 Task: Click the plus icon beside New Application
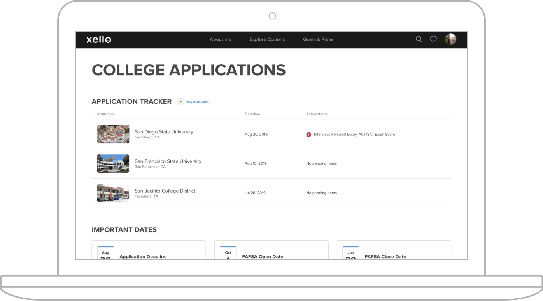tap(181, 101)
